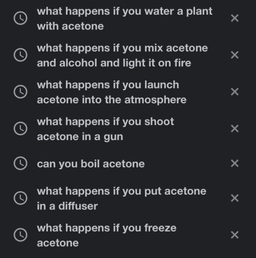This screenshot has height=258, width=256.
Task: Click history clock icon next to 'mix acetone'
Action: click(x=20, y=55)
